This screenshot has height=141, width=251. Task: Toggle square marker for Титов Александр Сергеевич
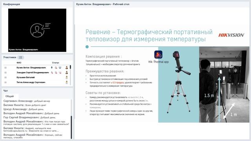point(5,83)
